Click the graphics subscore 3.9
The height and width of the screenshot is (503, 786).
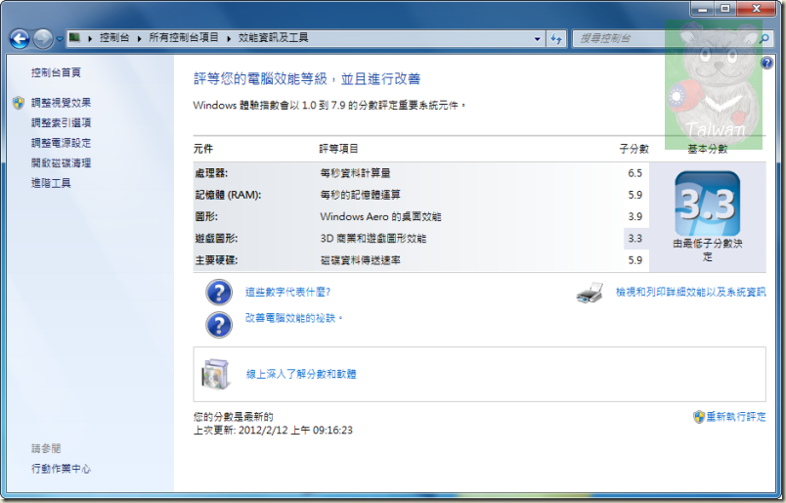pyautogui.click(x=635, y=217)
